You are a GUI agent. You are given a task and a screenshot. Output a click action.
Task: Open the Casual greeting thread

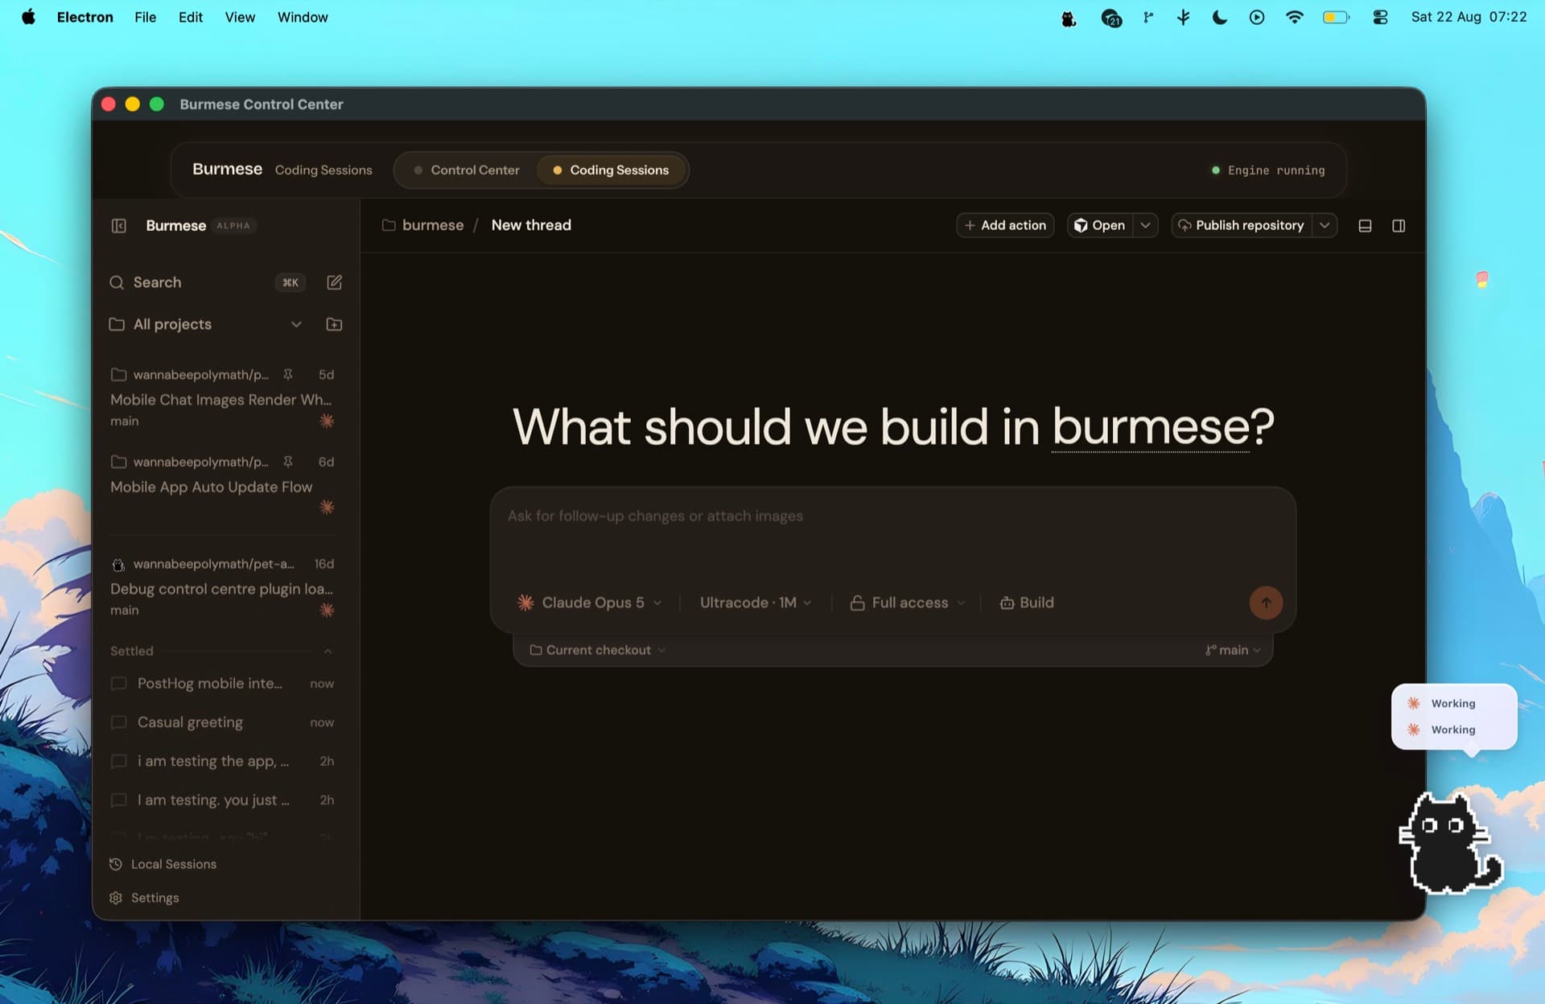coord(222,722)
